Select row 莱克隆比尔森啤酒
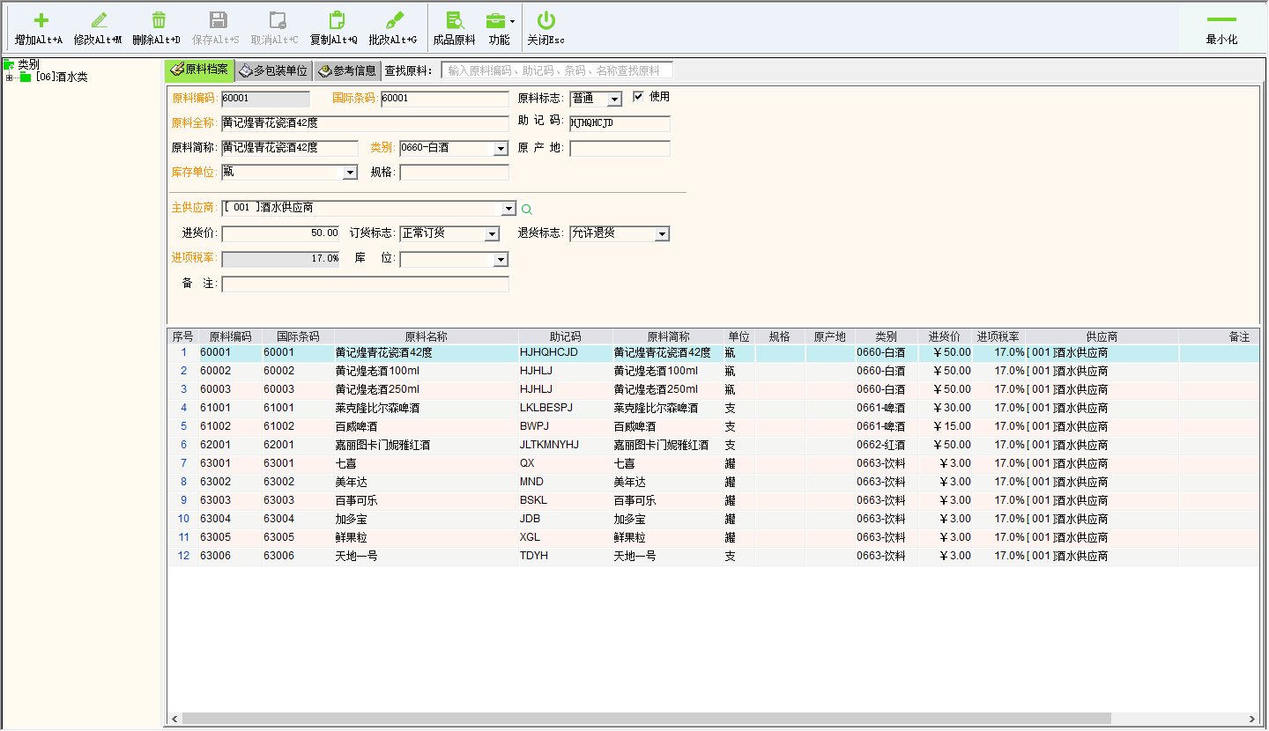The image size is (1269, 731). 713,408
